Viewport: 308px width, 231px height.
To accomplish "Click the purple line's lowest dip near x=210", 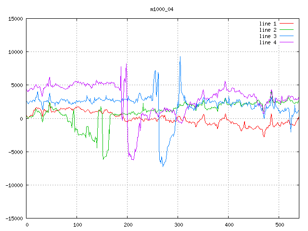I will point(133,159).
